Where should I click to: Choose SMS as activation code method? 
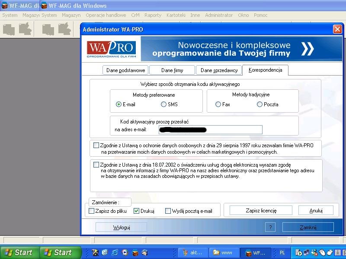tap(163, 104)
